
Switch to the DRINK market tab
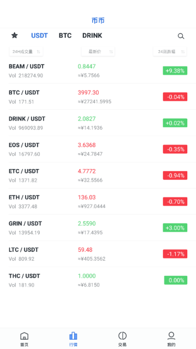pos(92,35)
